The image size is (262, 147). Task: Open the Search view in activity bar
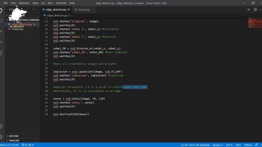(1, 21)
